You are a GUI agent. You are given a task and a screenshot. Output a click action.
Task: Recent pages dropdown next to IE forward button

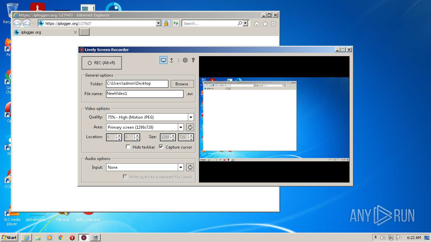click(34, 24)
